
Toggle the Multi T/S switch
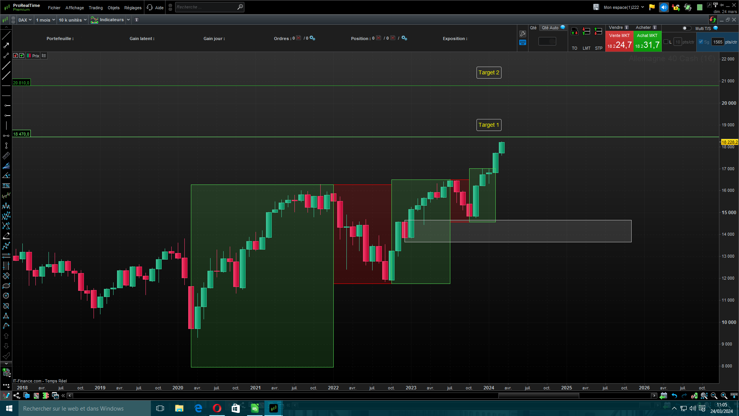[686, 28]
